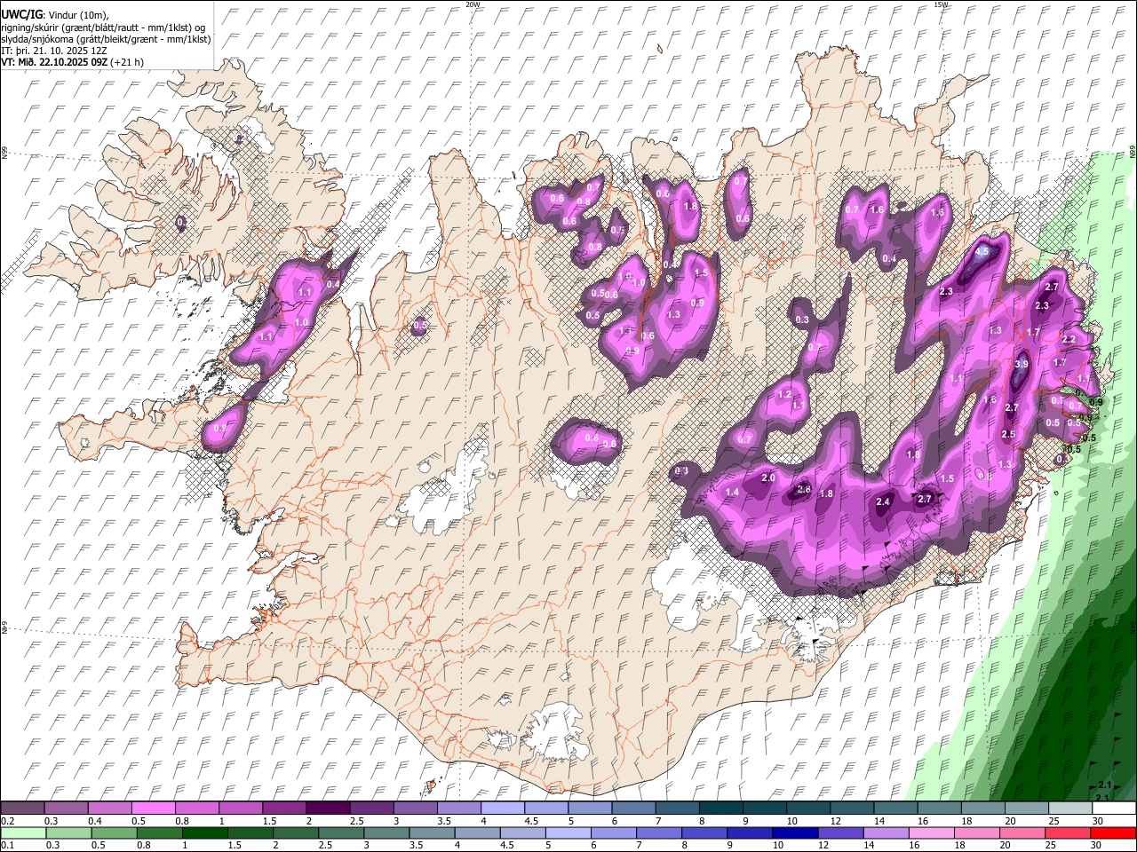Click the 2.4 snowfall value label
Viewport: 1137px width, 852px height.
point(883,501)
